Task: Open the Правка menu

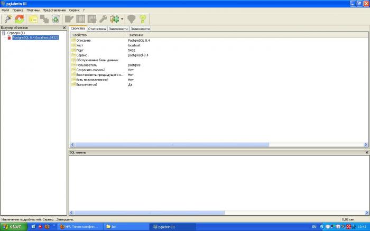Action: [x=17, y=10]
